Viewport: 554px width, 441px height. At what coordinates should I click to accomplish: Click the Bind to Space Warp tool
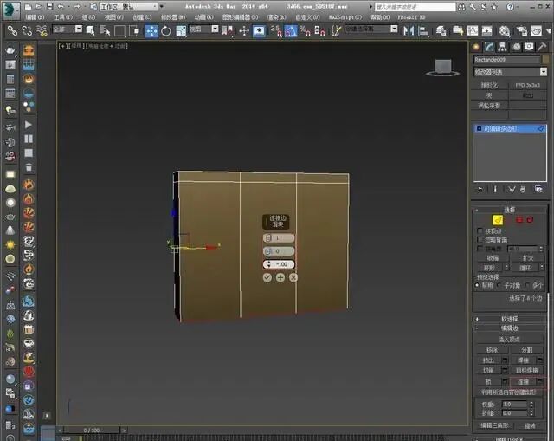pos(42,31)
